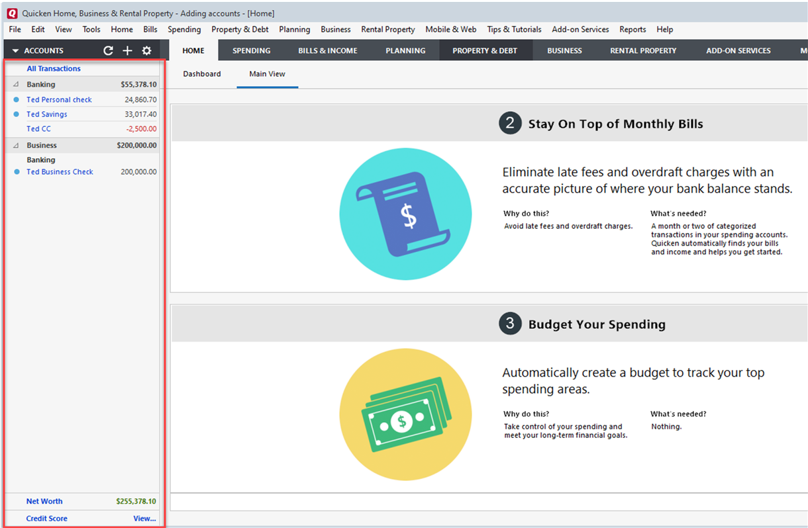Select the Ted CC account
This screenshot has height=528, width=808.
pos(38,129)
